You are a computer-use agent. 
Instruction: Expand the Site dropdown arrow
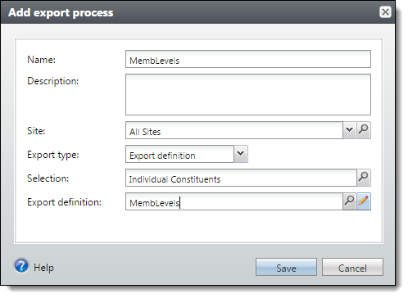[x=349, y=130]
